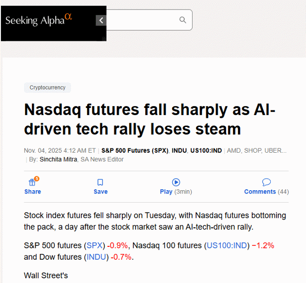Click the Save bookmark icon
This screenshot has height=283, width=306.
coord(100,182)
